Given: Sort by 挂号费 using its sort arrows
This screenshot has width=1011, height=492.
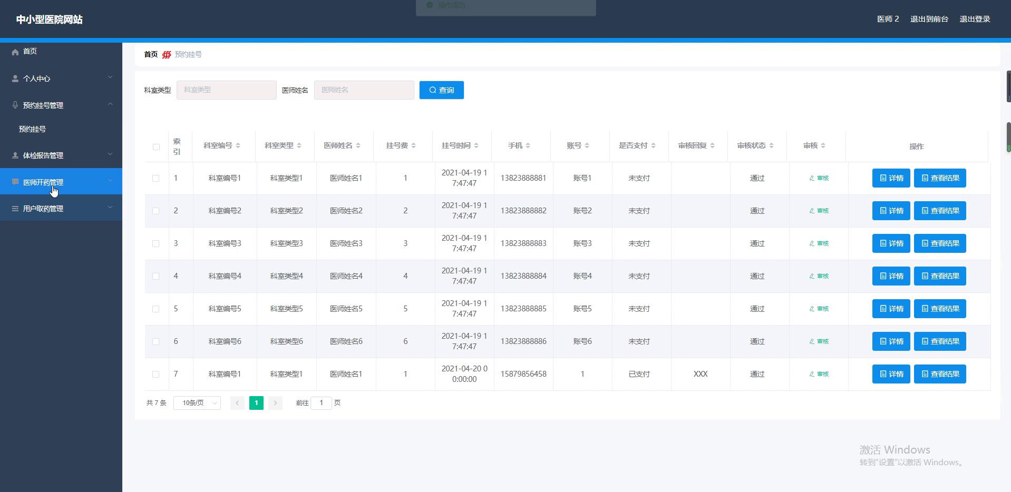Looking at the screenshot, I should pos(414,146).
